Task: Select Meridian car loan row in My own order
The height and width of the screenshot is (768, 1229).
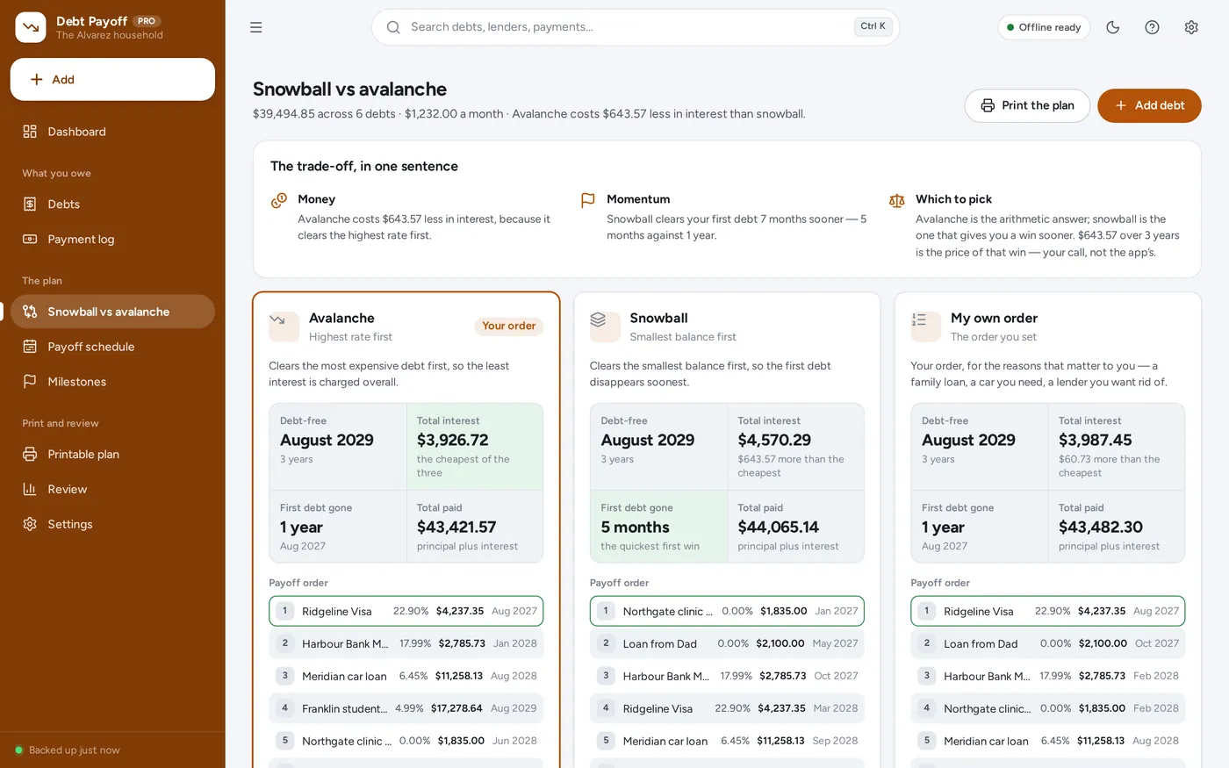Action: tap(1048, 741)
